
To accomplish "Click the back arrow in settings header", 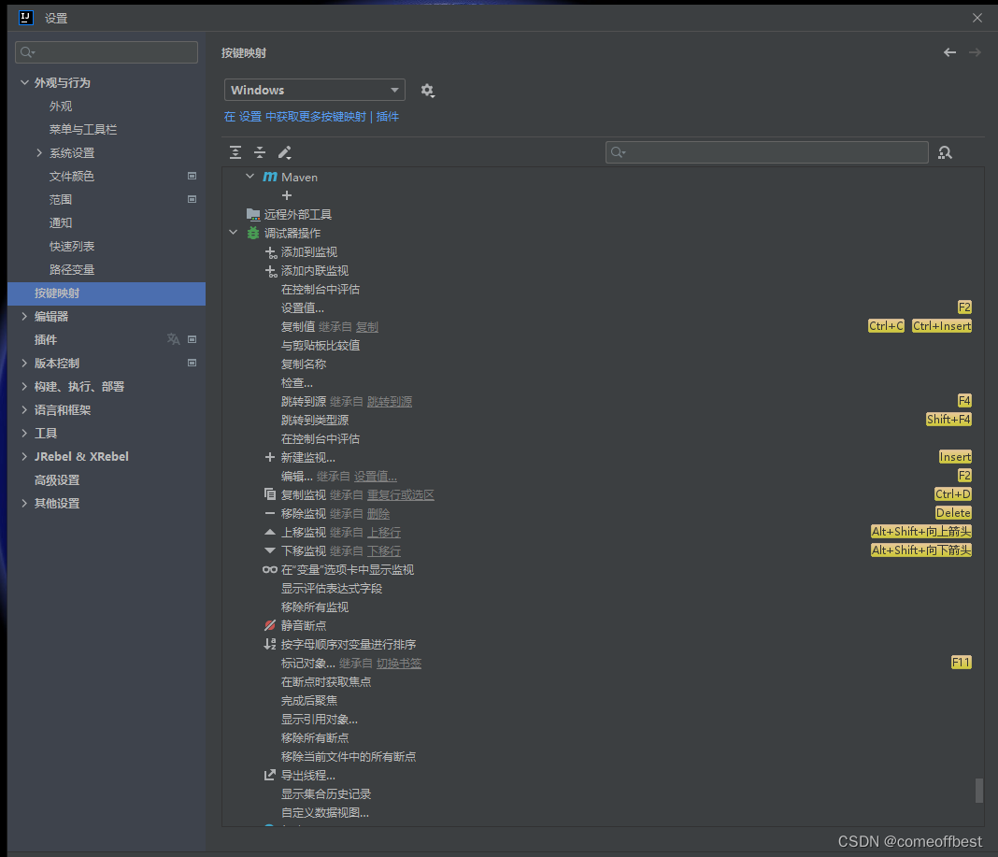I will (x=949, y=52).
